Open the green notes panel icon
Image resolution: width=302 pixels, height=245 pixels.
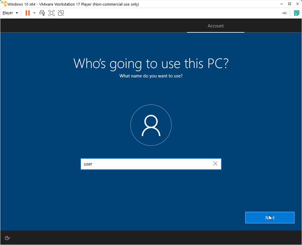296,13
